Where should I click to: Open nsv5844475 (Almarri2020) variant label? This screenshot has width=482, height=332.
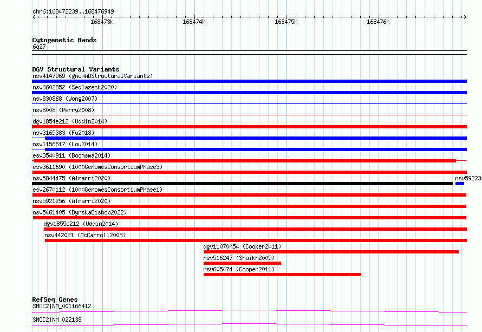[x=71, y=178]
